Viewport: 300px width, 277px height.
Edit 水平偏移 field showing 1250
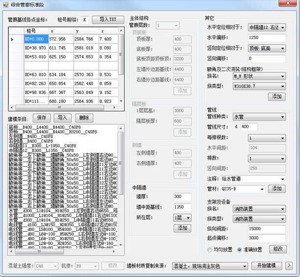[x=267, y=38]
